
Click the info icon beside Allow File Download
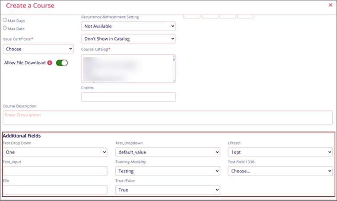[x=50, y=63]
